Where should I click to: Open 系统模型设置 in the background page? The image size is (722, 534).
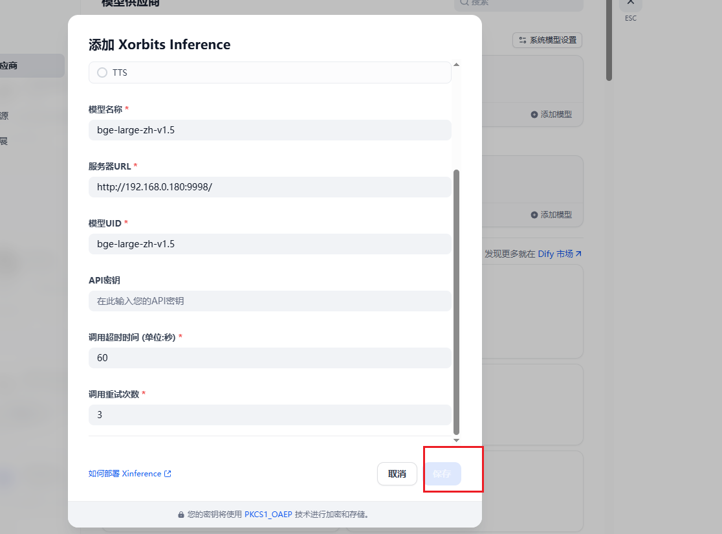tap(547, 40)
